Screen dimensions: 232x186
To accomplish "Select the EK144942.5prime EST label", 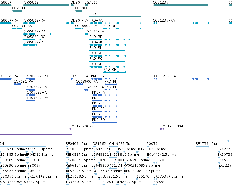I will click(x=162, y=154).
